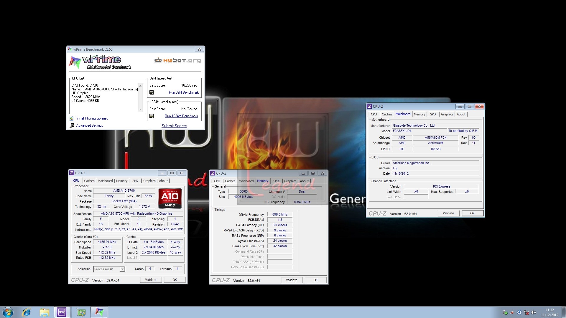
Task: Open the Processor #1 selection dropdown
Action: [122, 269]
